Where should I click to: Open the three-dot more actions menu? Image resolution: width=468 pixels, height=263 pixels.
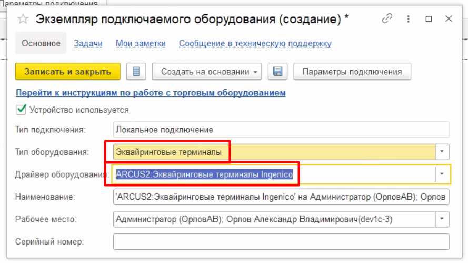pos(408,19)
